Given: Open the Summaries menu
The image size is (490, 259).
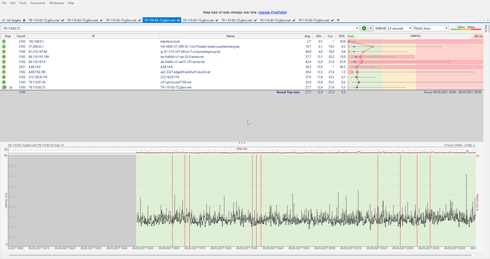Looking at the screenshot, I should click(x=37, y=3).
